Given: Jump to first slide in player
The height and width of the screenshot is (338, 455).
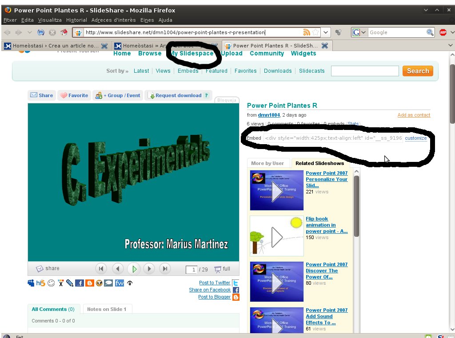Looking at the screenshot, I should [101, 269].
